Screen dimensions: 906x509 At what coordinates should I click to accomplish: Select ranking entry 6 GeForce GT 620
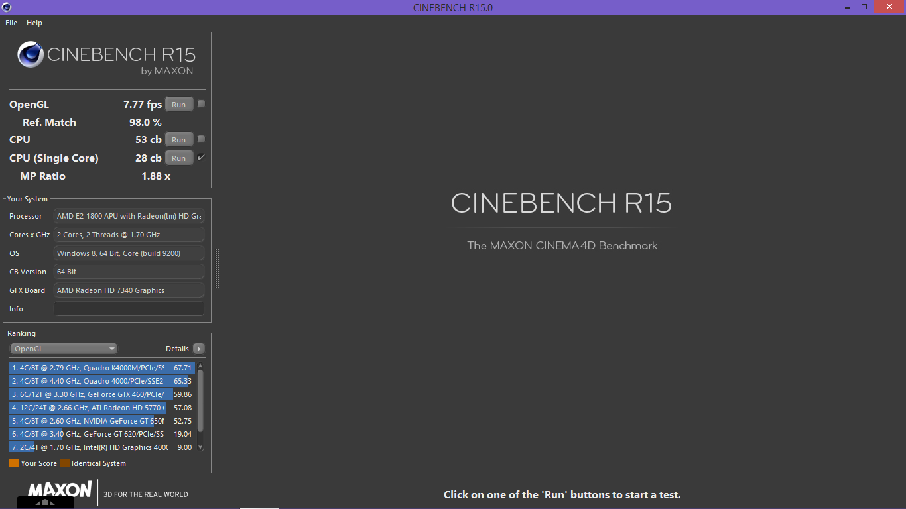point(102,434)
